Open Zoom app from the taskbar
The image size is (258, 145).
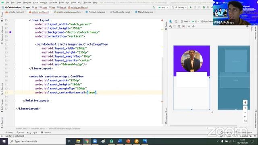[95, 141]
